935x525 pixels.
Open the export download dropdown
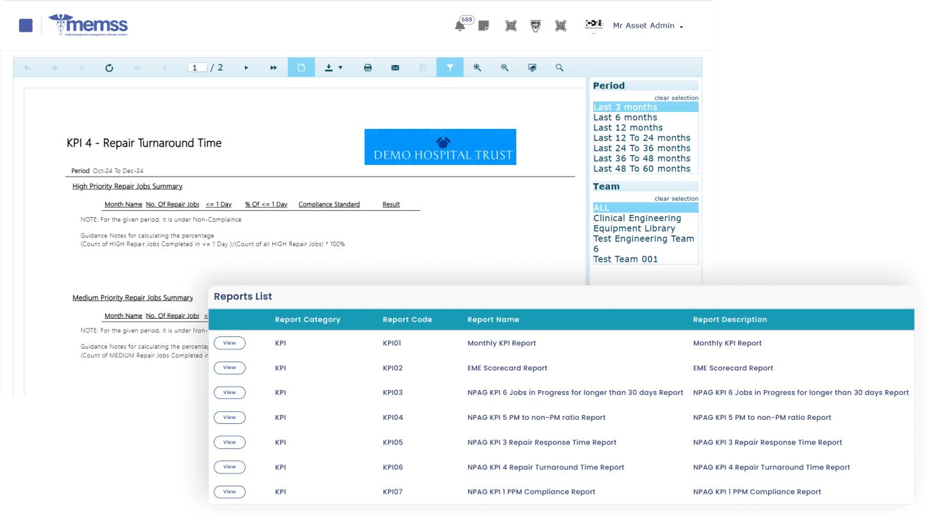click(333, 68)
